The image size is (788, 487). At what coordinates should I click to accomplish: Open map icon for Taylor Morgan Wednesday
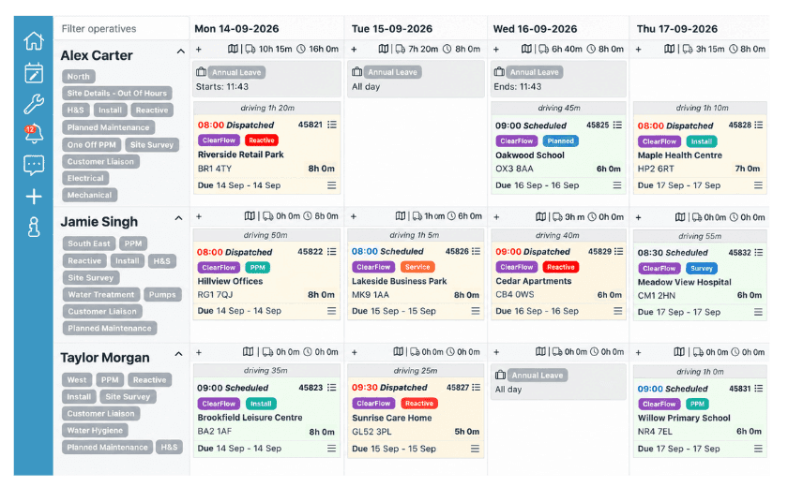coord(540,351)
